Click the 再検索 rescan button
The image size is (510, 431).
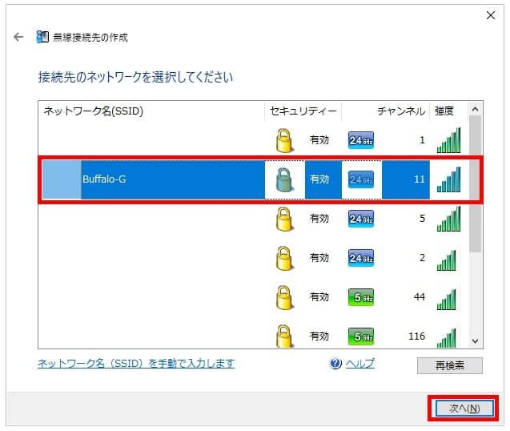pos(450,366)
